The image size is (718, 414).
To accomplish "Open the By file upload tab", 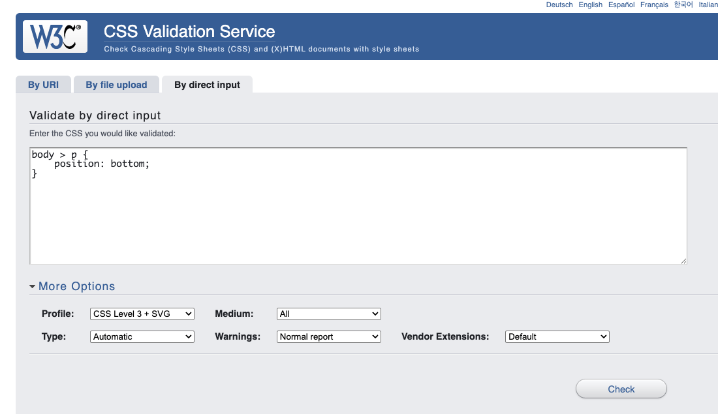I will tap(116, 85).
